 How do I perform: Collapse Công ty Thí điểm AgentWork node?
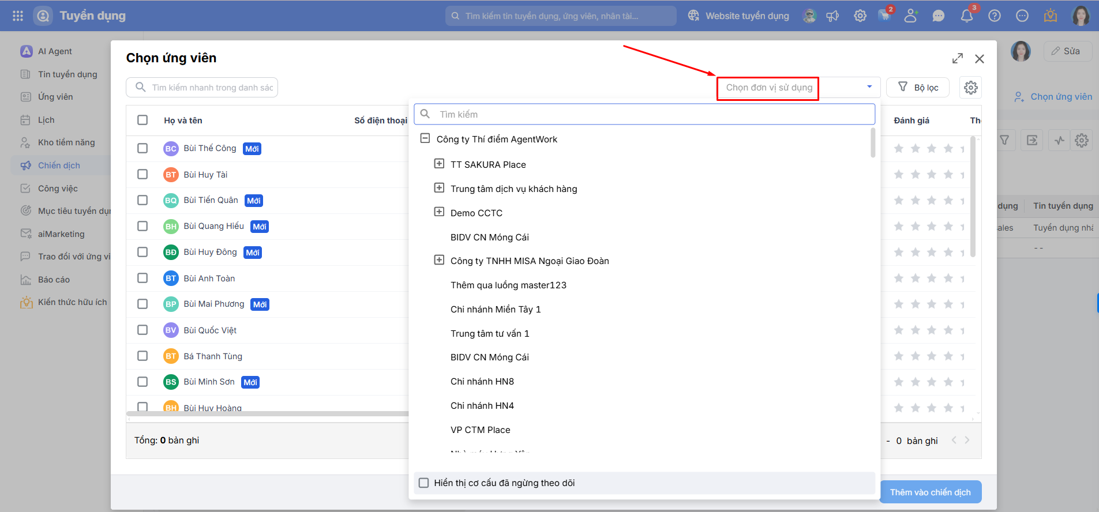click(425, 138)
